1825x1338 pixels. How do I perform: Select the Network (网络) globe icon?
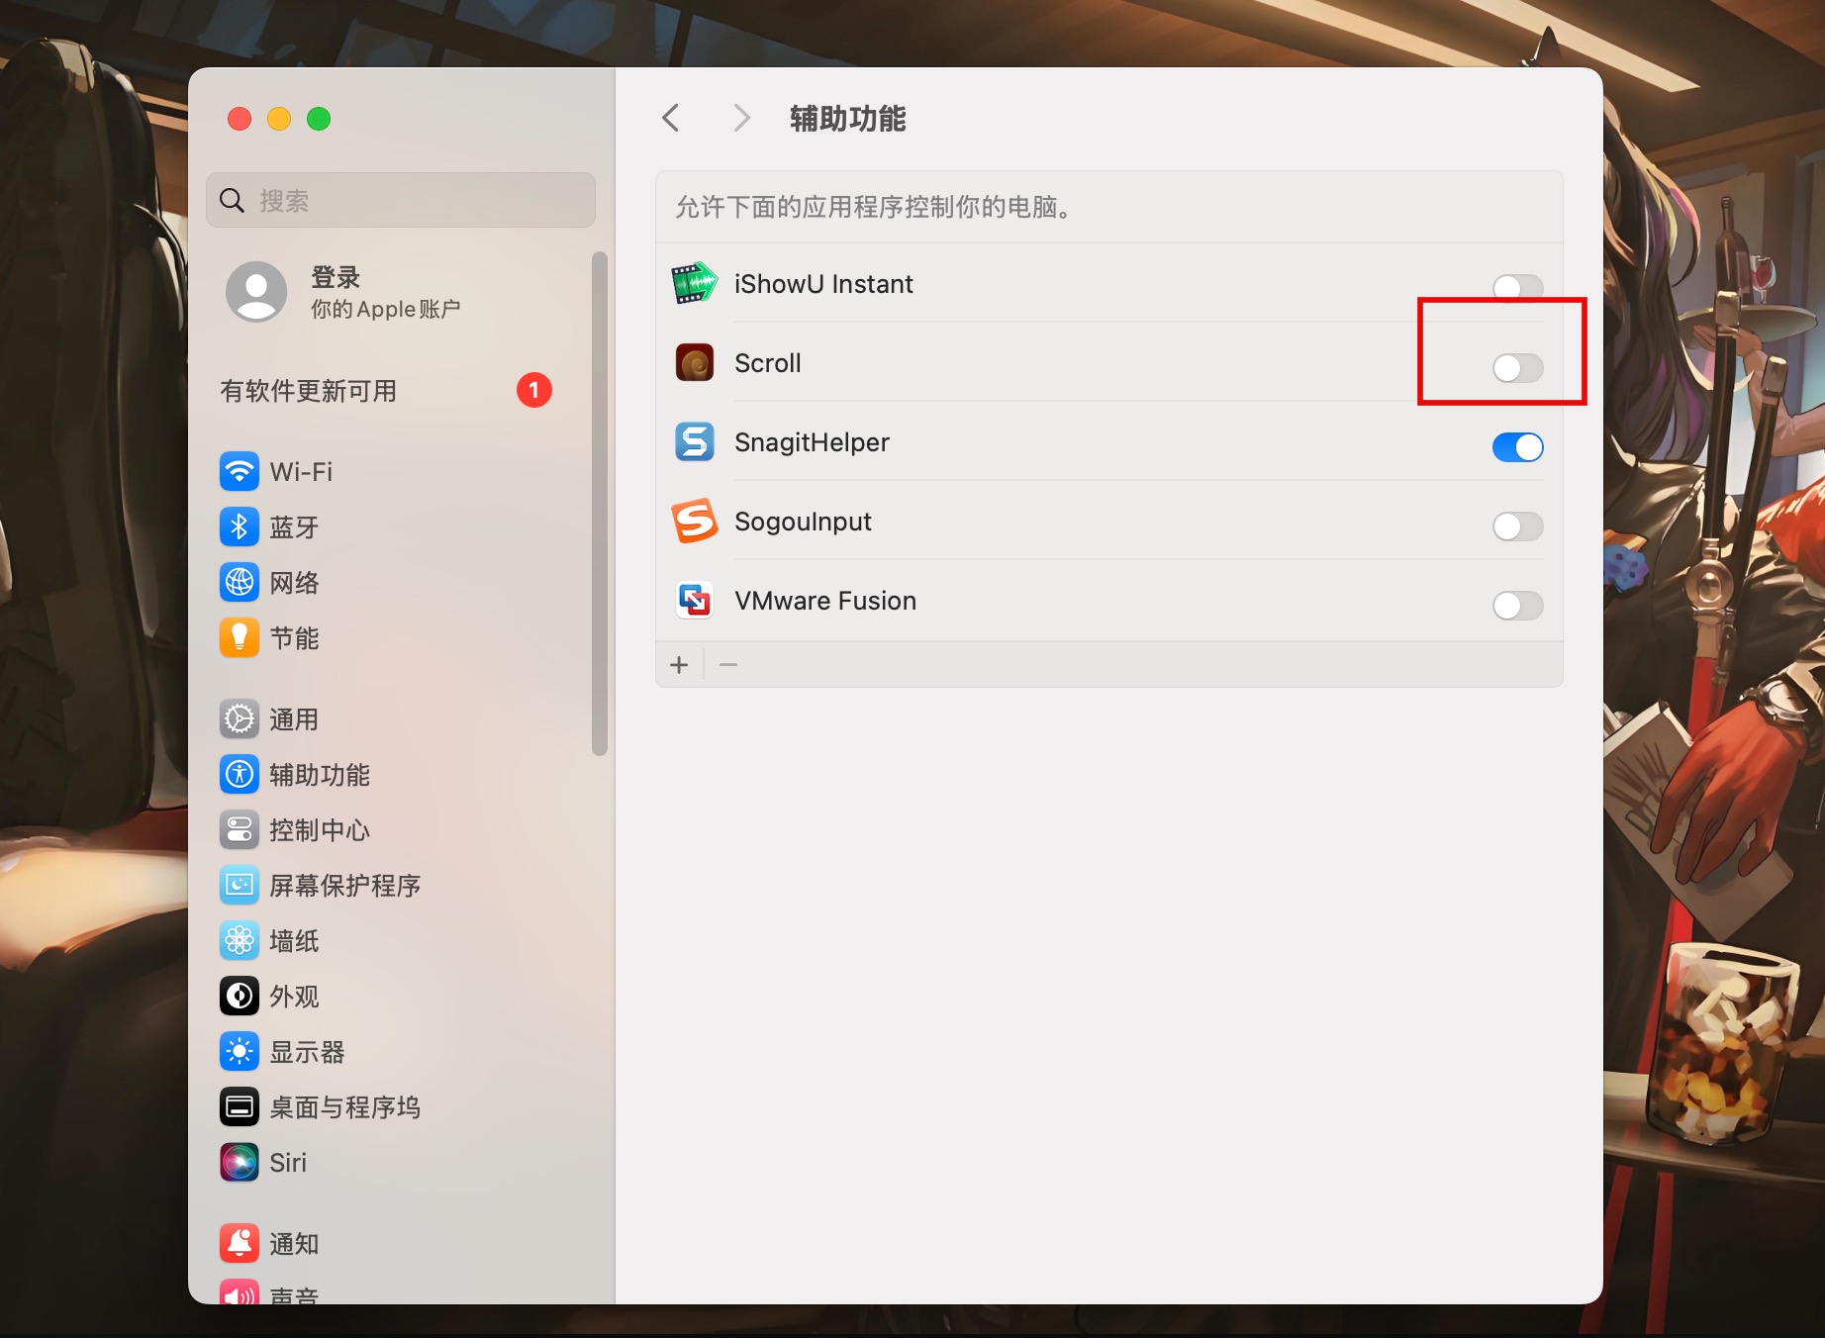[240, 582]
